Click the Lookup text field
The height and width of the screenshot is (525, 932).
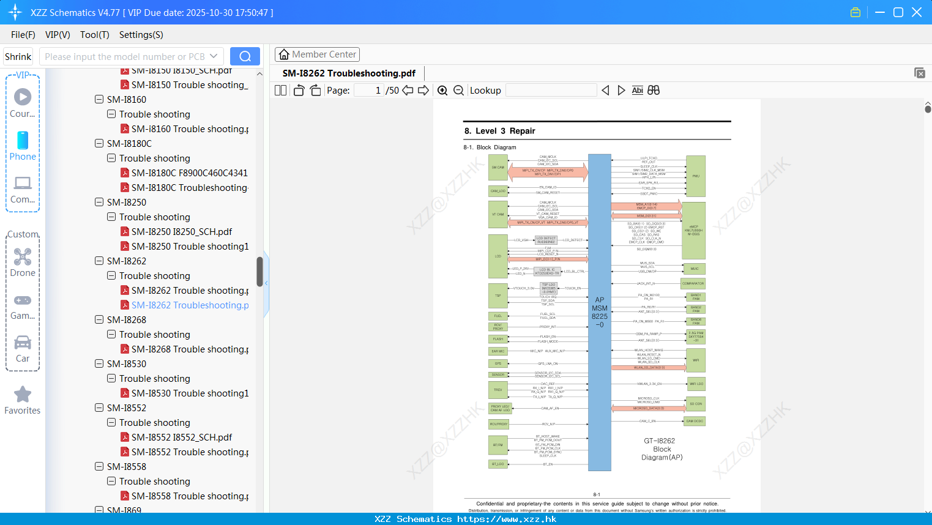pos(551,90)
